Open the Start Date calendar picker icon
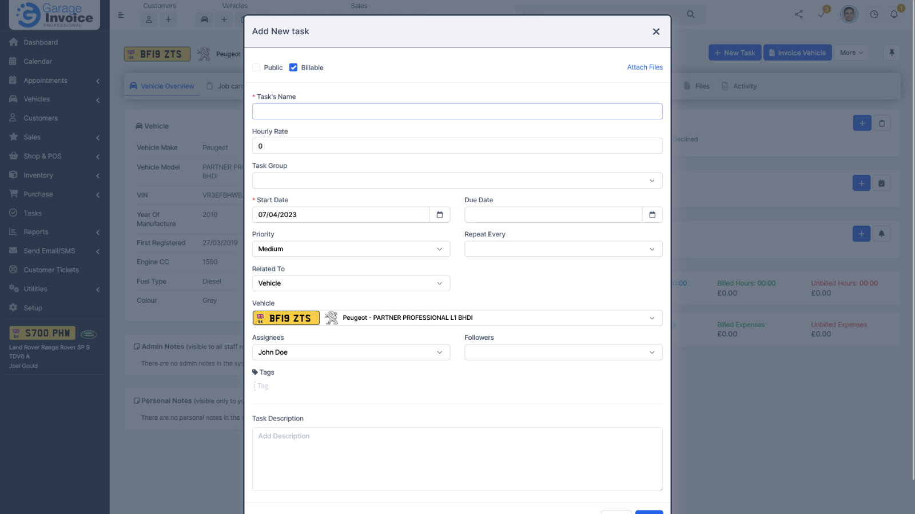Viewport: 915px width, 514px height. (x=439, y=215)
